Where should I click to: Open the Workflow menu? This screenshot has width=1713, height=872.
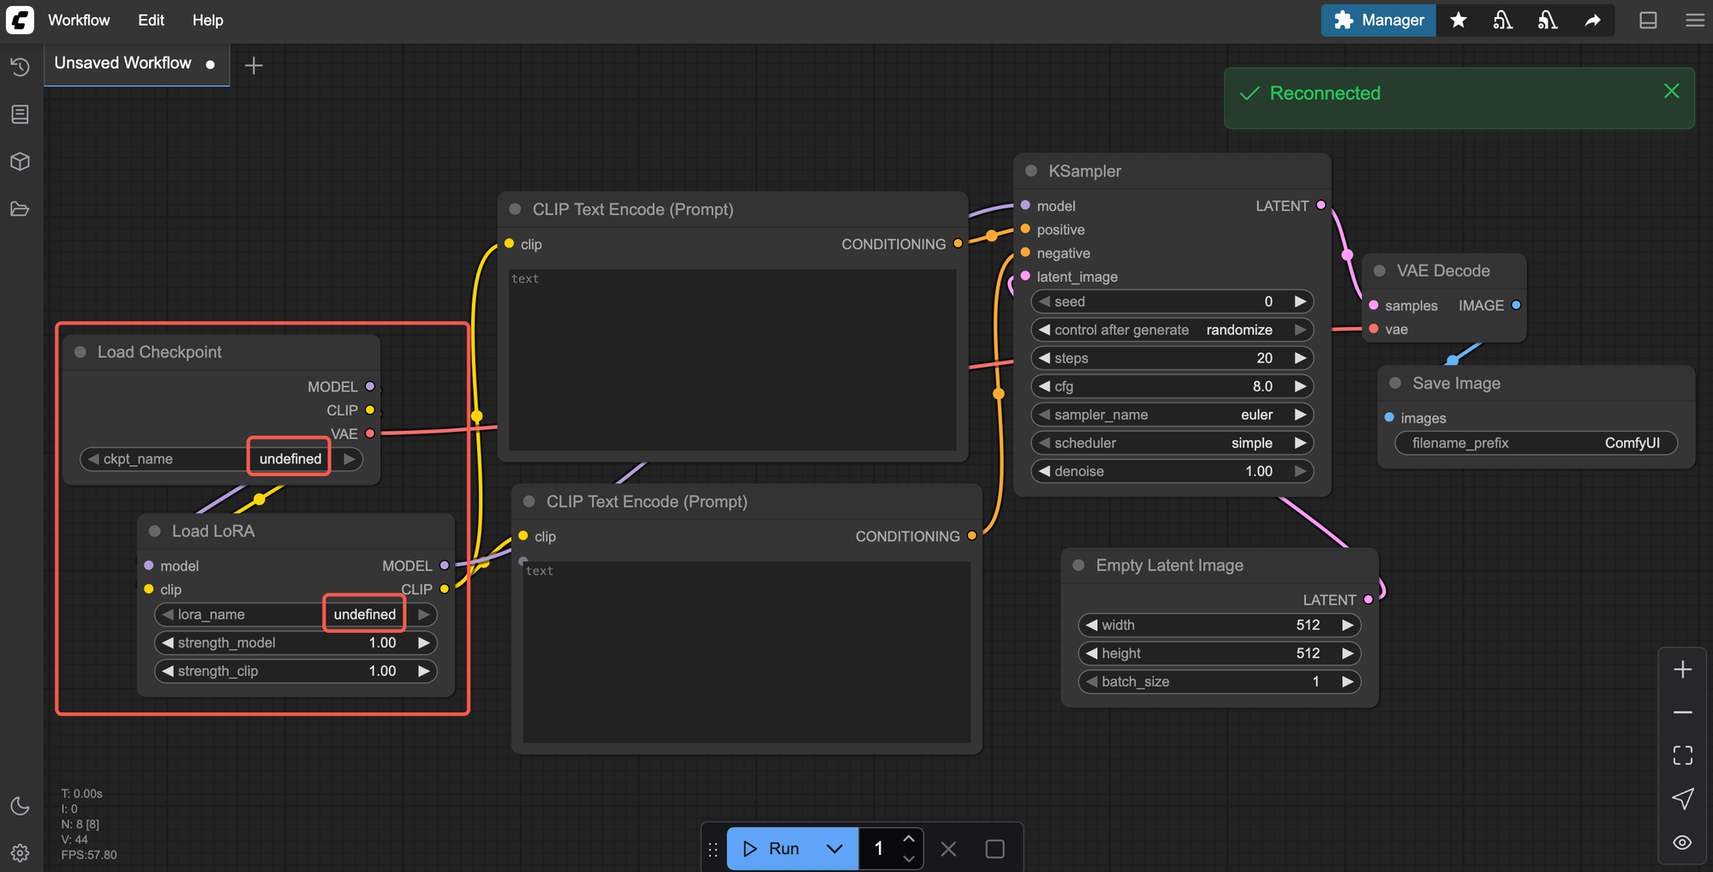coord(79,20)
